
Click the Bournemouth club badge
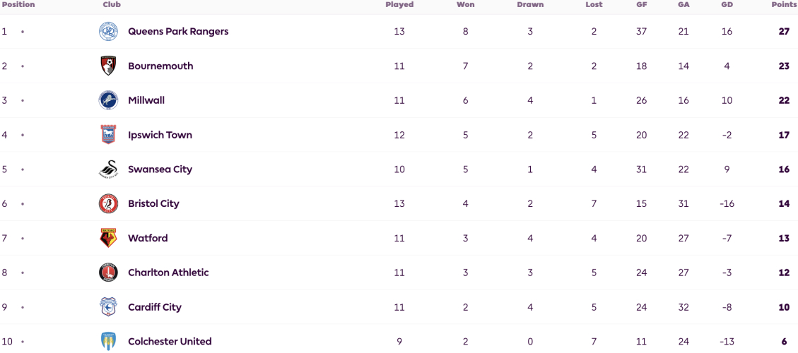point(108,66)
